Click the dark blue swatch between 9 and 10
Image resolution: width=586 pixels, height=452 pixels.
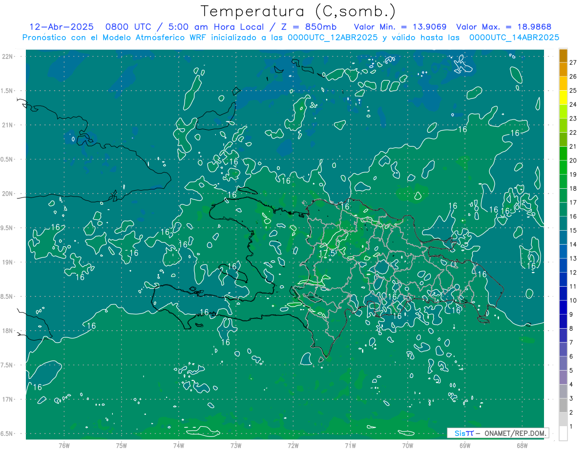(x=563, y=307)
